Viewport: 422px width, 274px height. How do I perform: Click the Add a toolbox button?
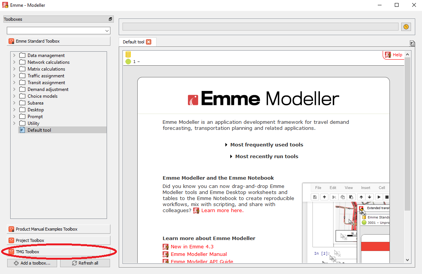(x=32, y=263)
